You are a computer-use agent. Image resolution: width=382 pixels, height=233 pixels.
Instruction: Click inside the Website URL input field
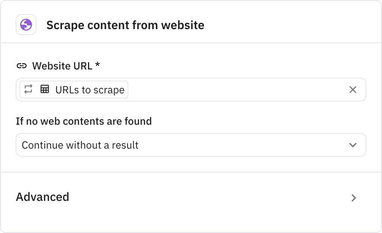[x=224, y=90]
